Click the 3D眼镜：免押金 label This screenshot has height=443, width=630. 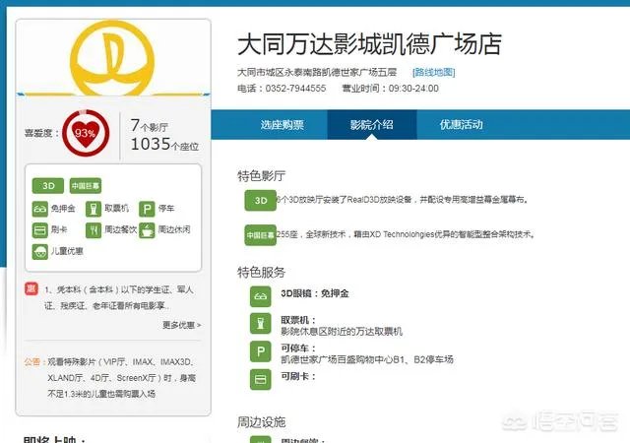[315, 293]
